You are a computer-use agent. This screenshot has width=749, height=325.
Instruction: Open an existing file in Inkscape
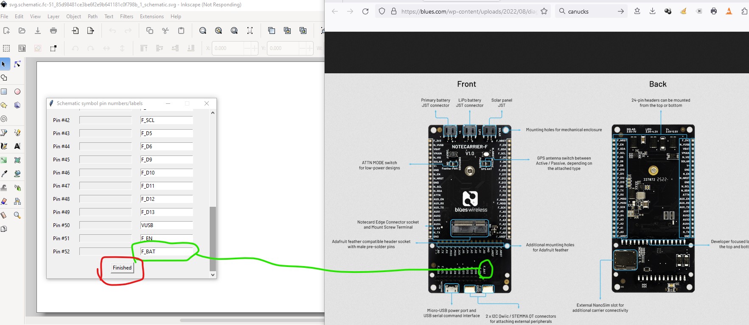tap(22, 31)
